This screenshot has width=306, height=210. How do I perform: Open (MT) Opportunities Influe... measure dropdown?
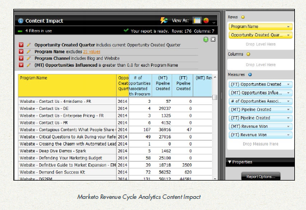point(288,93)
